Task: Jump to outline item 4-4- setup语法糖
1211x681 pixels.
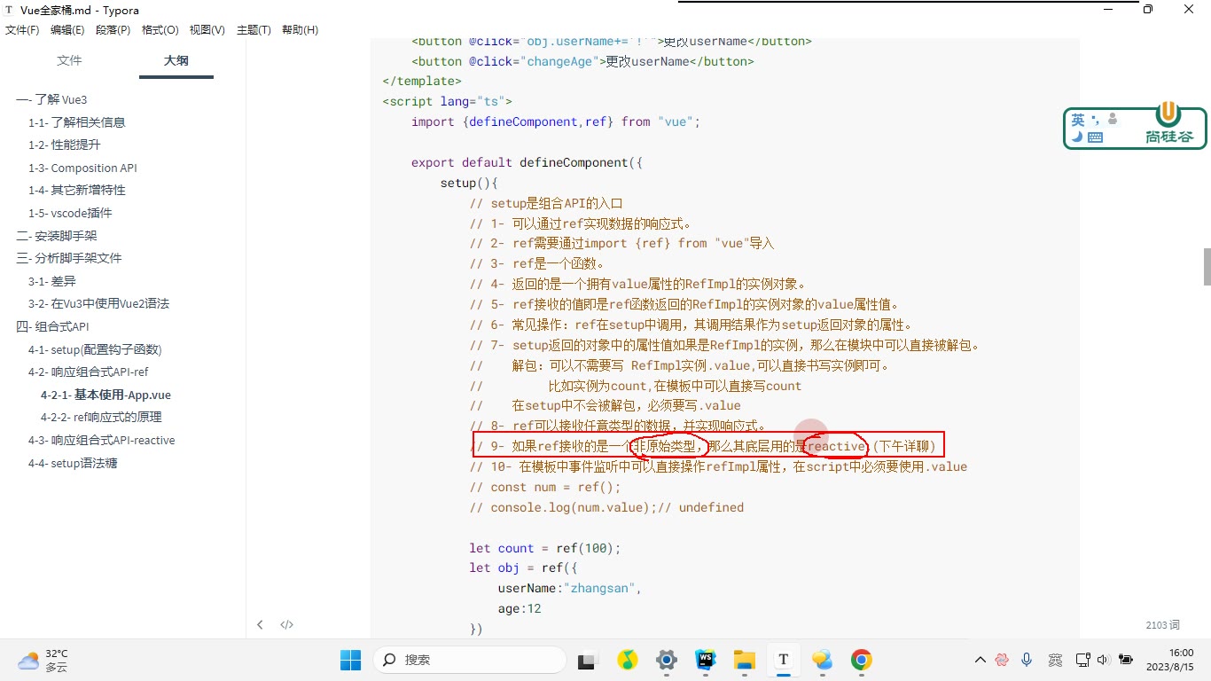Action: (x=73, y=463)
